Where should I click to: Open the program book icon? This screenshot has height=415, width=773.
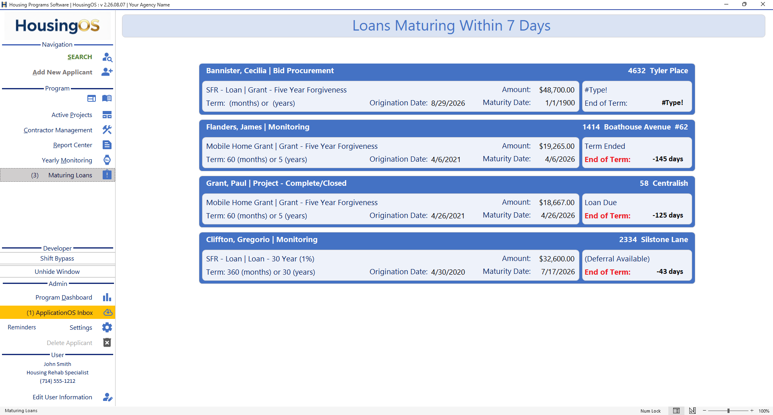point(107,99)
